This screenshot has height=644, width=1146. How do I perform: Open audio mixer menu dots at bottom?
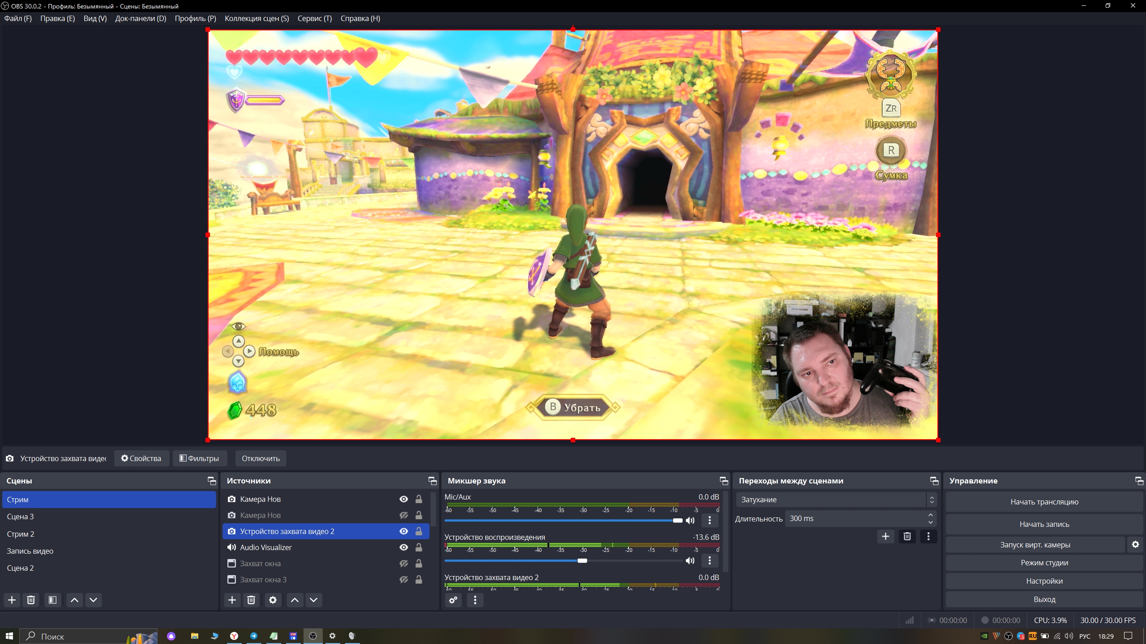[x=475, y=600]
